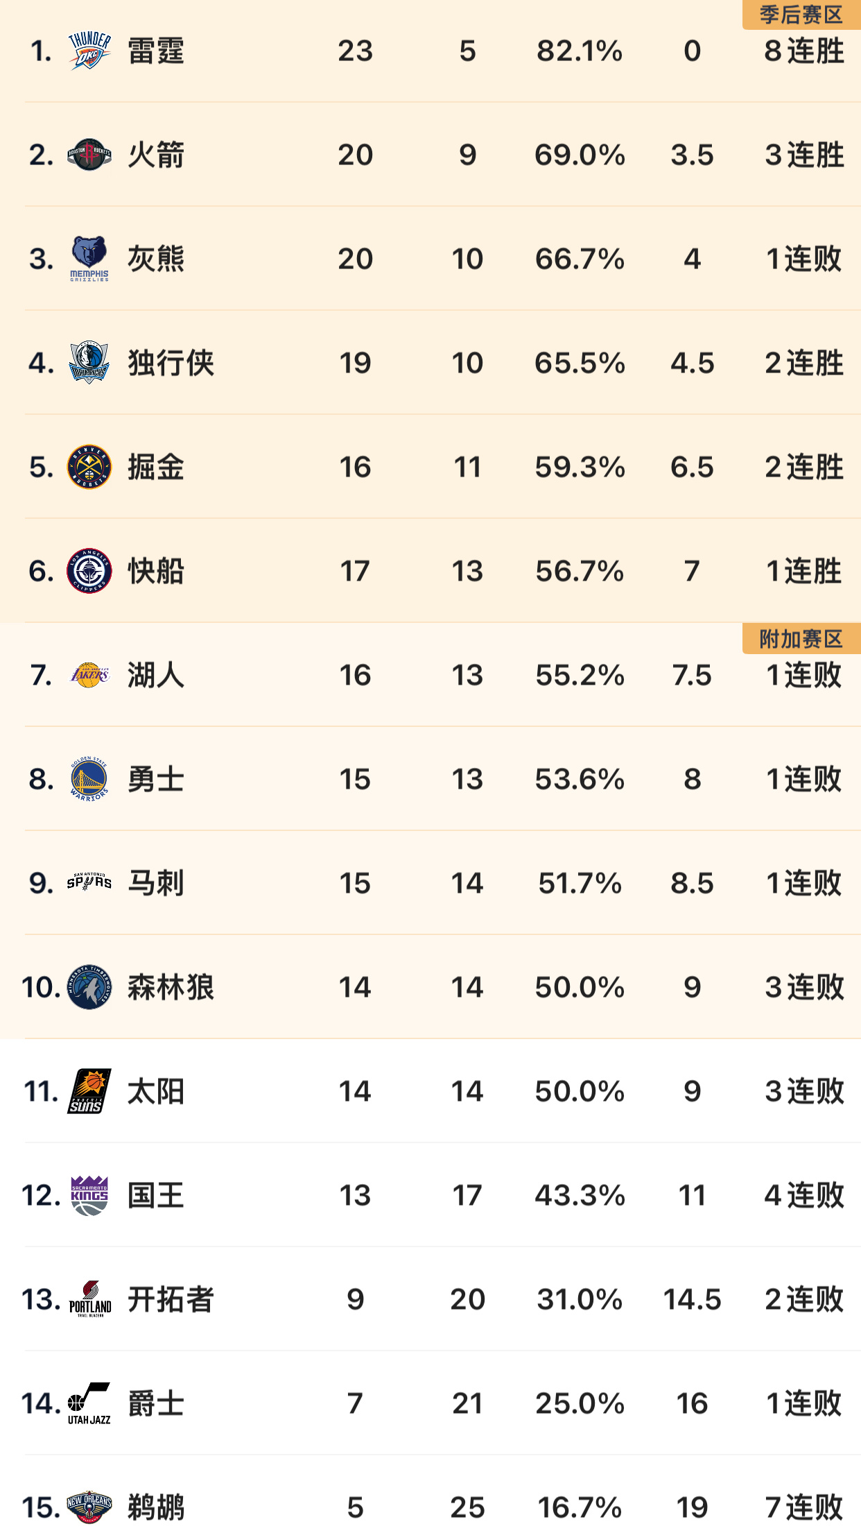Tap the Phoenix Suns logo
861x1533 pixels.
click(89, 1091)
